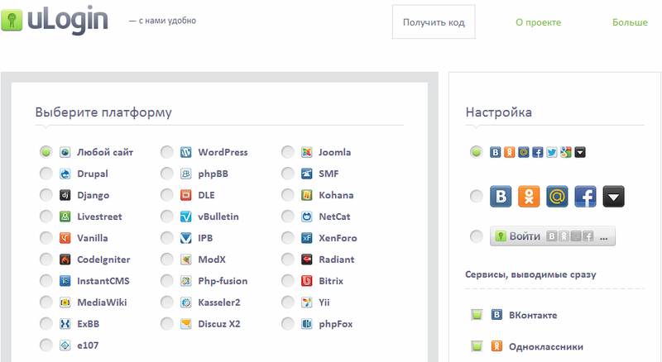662x362 pixels.
Task: Choose the large icons widget style
Action: [x=476, y=197]
